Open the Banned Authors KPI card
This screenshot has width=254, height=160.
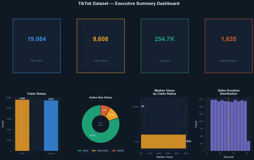click(228, 46)
